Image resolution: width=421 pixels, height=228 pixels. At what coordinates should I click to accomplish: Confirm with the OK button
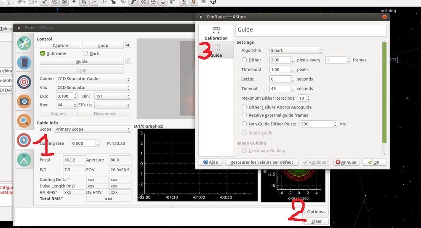coord(374,162)
